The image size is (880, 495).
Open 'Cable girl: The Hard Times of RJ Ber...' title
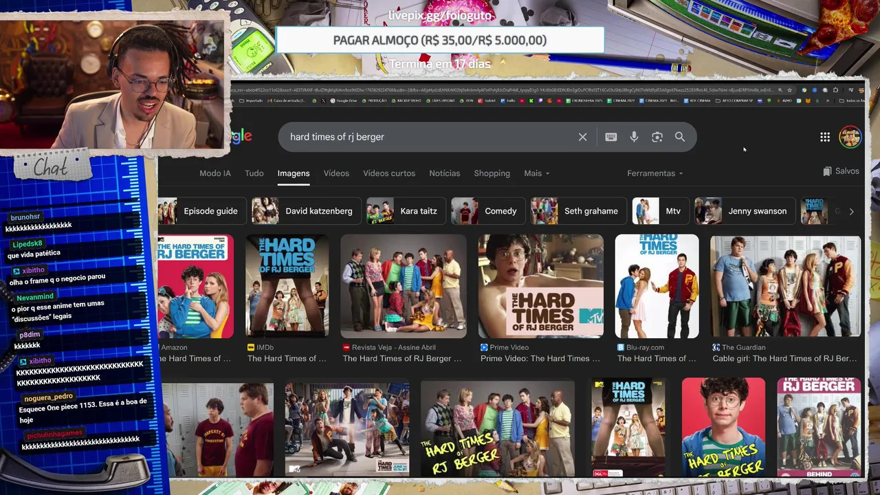coord(784,359)
